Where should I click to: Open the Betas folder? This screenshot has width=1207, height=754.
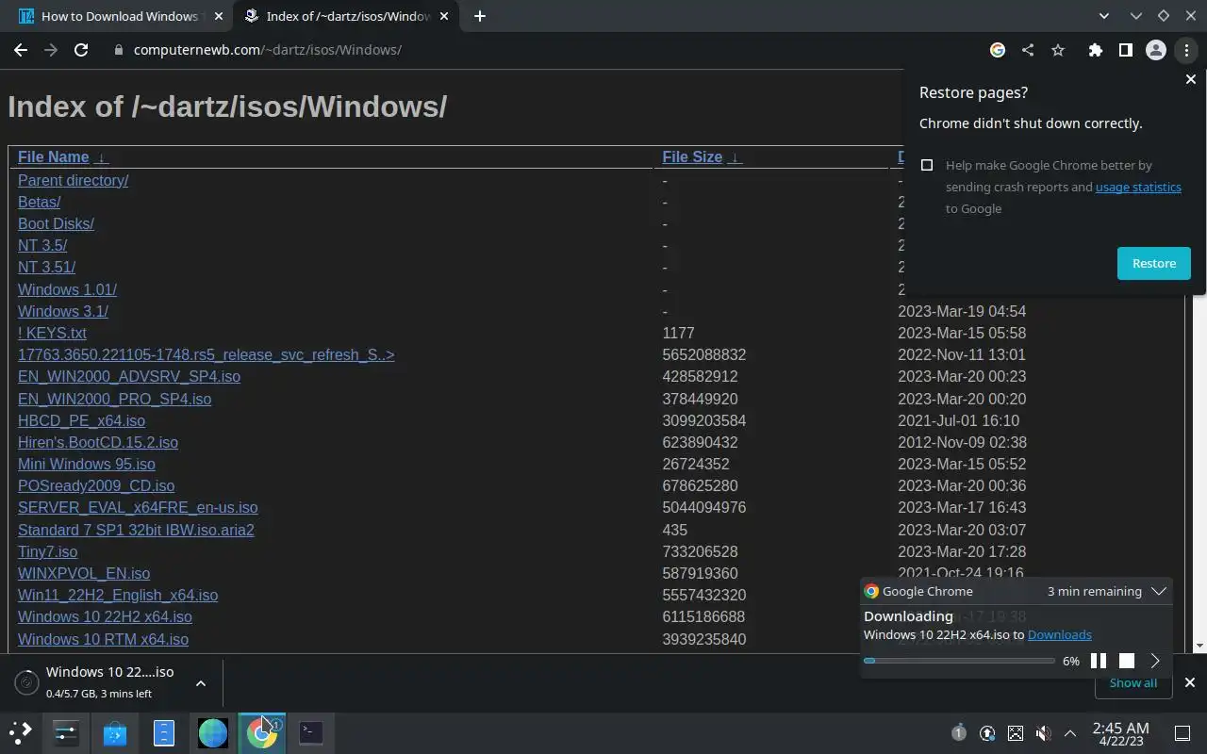39,203
